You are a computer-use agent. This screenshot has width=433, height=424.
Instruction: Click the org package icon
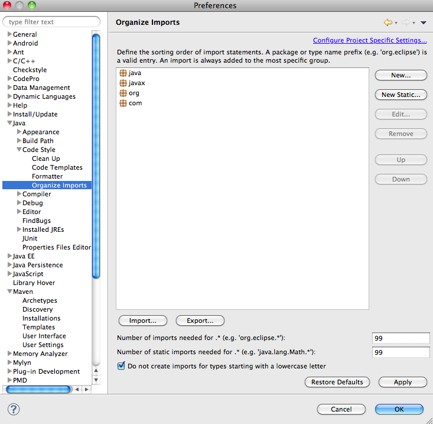click(123, 93)
